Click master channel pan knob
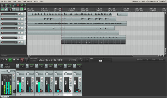The image size is (167, 98). pos(9,71)
